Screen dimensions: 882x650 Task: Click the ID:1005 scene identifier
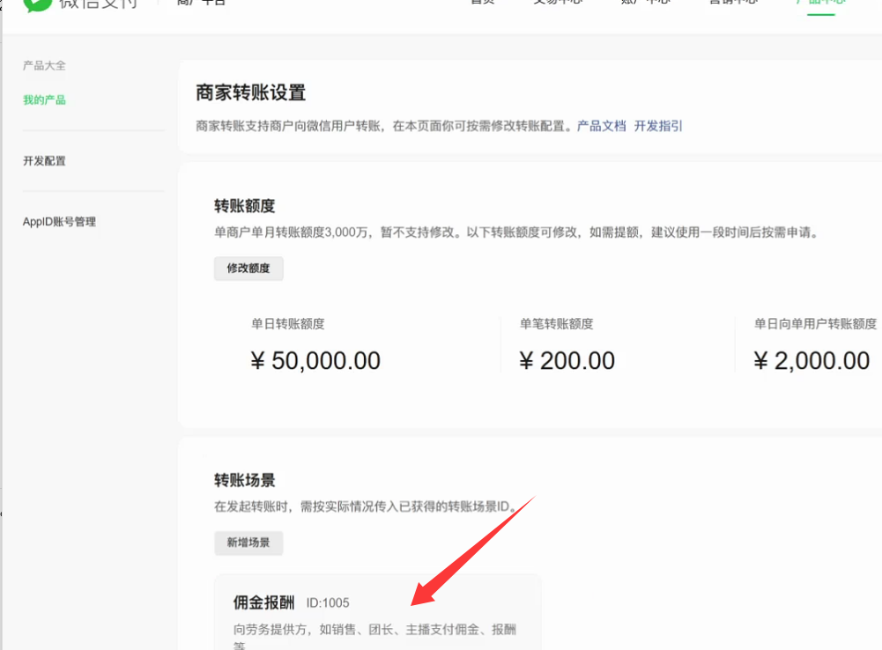tap(328, 603)
